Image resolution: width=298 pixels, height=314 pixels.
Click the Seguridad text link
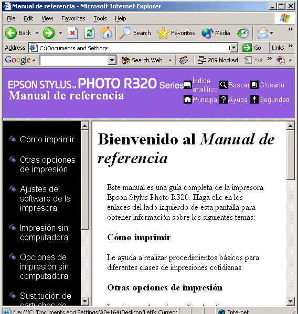point(274,99)
